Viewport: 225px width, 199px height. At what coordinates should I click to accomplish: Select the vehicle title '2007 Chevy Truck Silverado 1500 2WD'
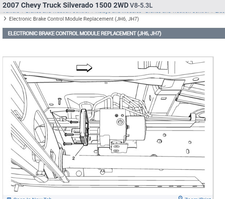pos(65,5)
